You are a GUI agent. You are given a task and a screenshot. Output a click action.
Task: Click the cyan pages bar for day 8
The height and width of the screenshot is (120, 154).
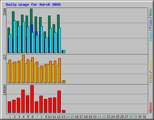point(42,40)
